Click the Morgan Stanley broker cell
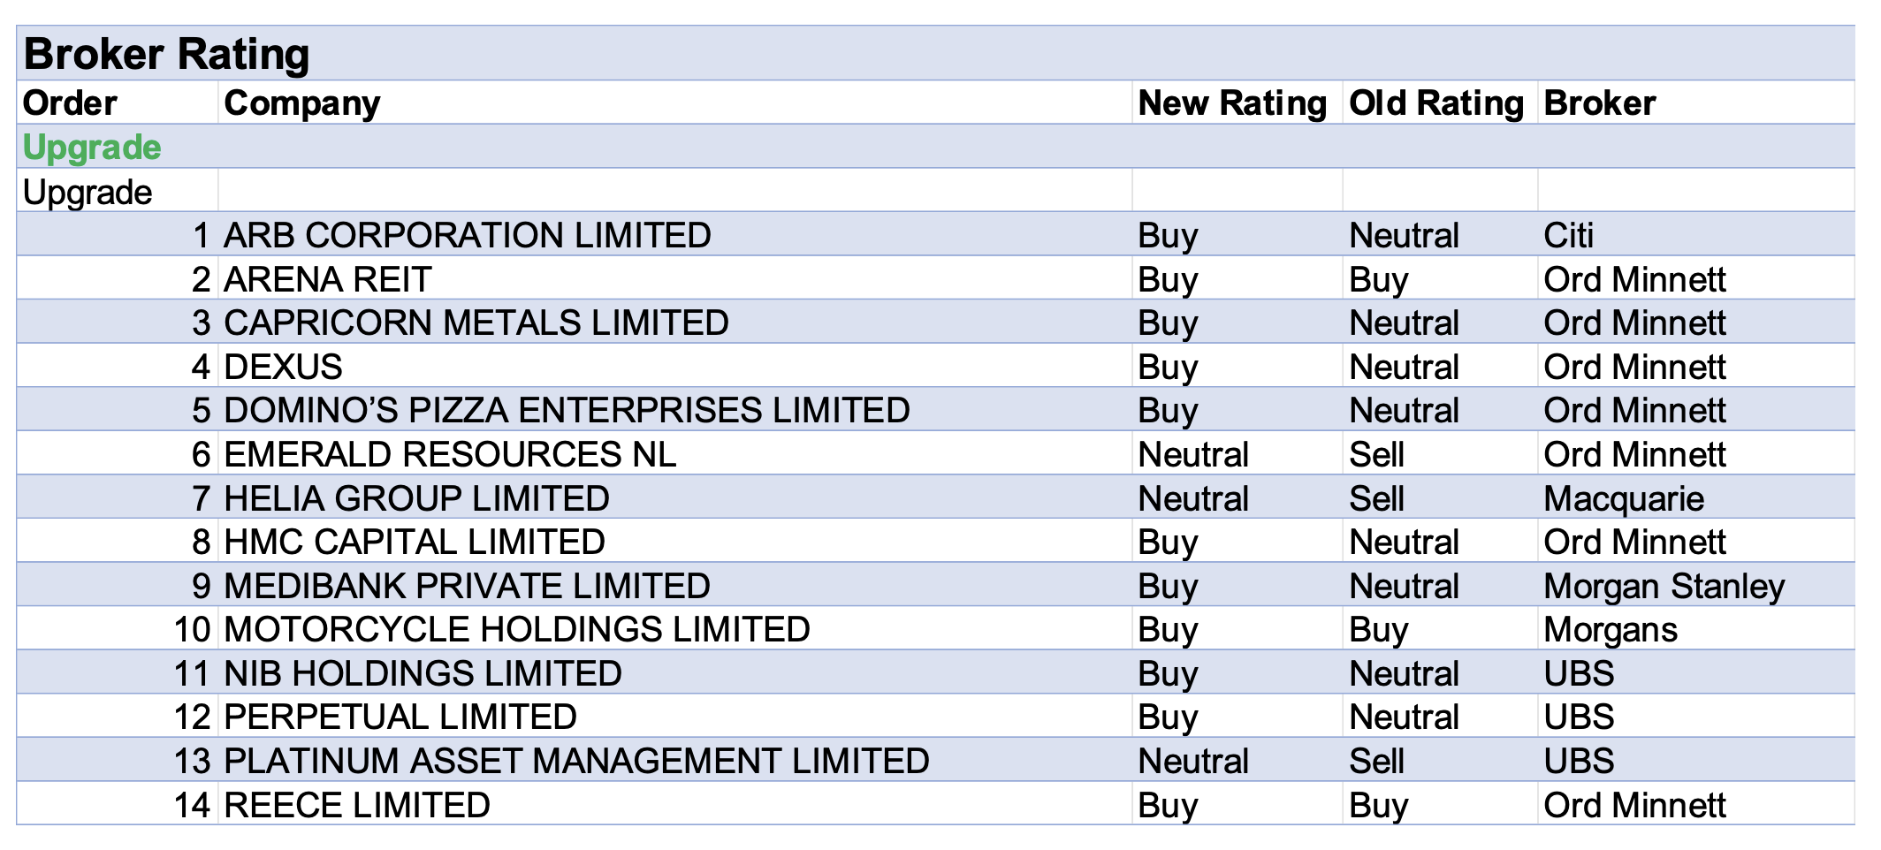The height and width of the screenshot is (850, 1881). click(1664, 586)
